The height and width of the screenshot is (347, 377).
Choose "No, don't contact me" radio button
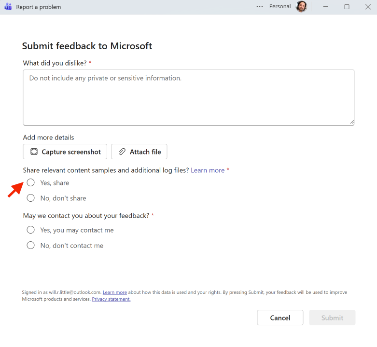pos(31,246)
